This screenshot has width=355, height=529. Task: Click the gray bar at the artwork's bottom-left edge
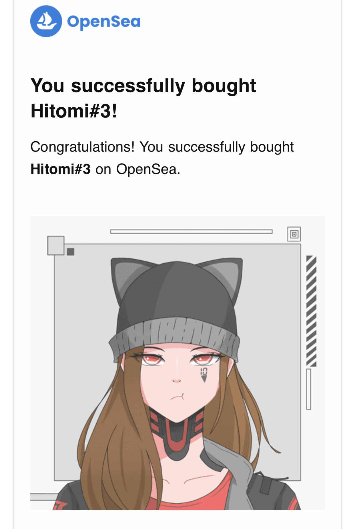(x=43, y=497)
